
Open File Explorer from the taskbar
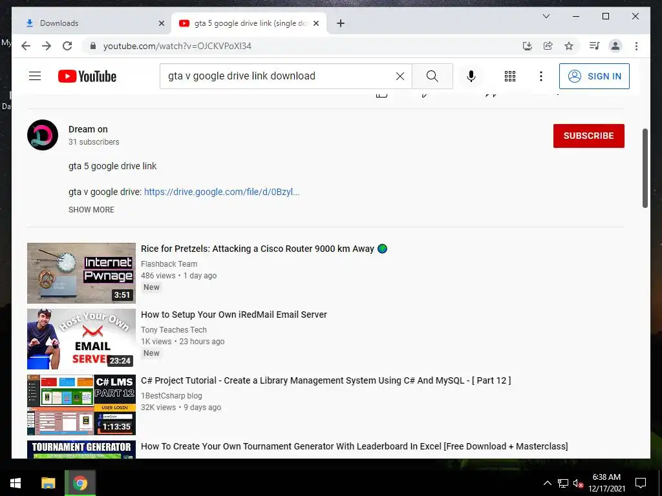[48, 483]
